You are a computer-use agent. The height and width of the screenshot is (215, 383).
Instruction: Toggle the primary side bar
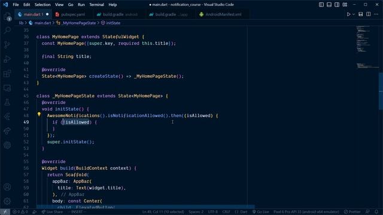click(321, 5)
